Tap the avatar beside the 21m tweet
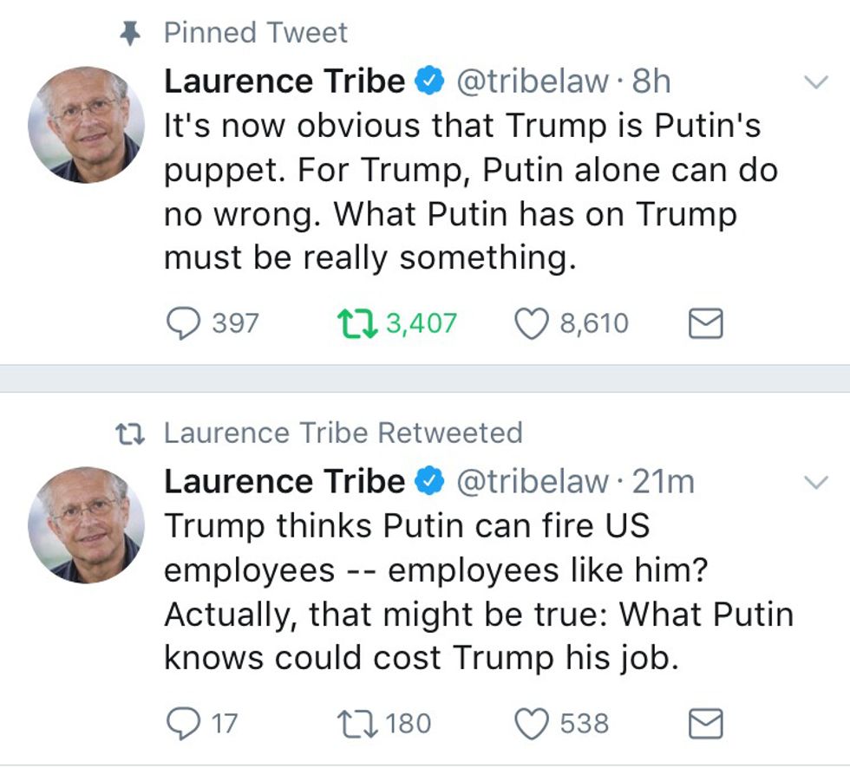This screenshot has height=768, width=850. pos(86,524)
